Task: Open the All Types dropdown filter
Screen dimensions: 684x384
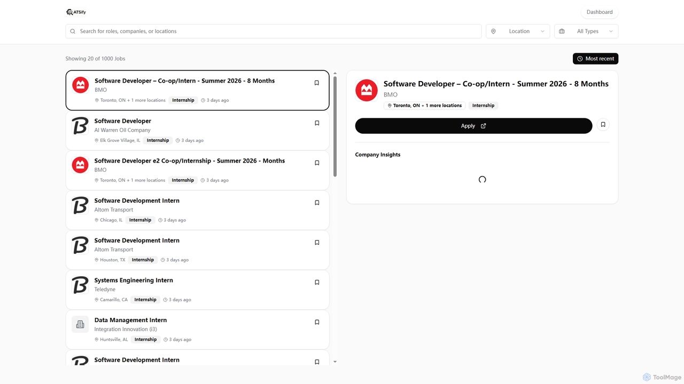Action: pyautogui.click(x=586, y=31)
